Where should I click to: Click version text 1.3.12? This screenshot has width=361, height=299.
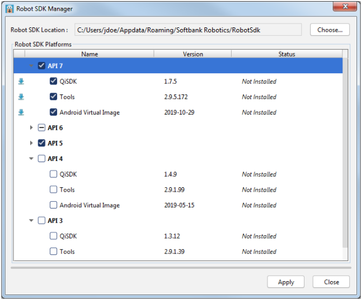pyautogui.click(x=172, y=236)
